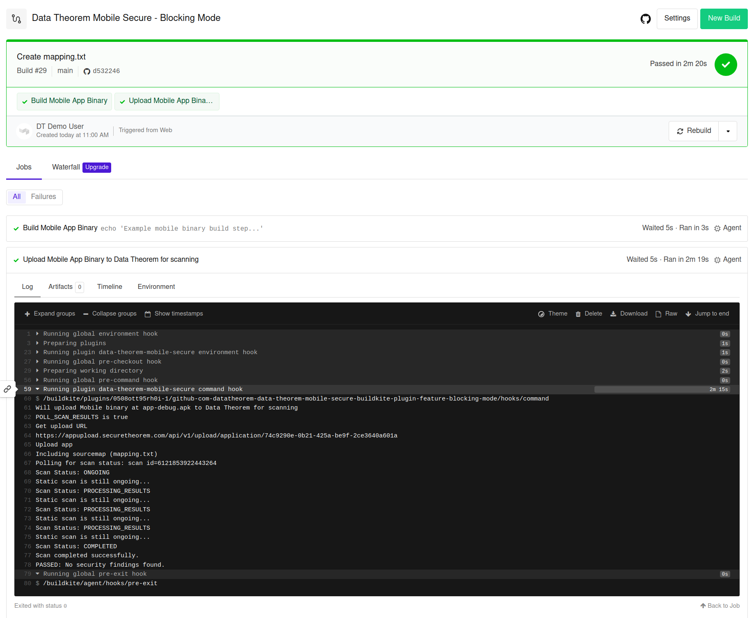Select the All jobs filter
The width and height of the screenshot is (754, 618).
(16, 197)
